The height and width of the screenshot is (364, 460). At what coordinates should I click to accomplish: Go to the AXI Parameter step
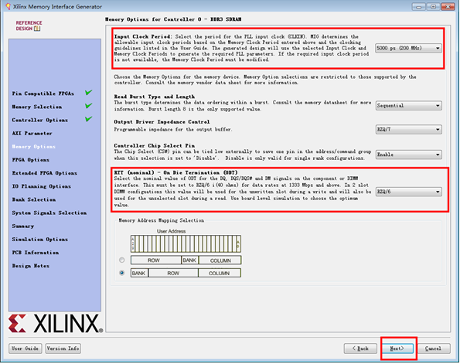click(x=32, y=134)
